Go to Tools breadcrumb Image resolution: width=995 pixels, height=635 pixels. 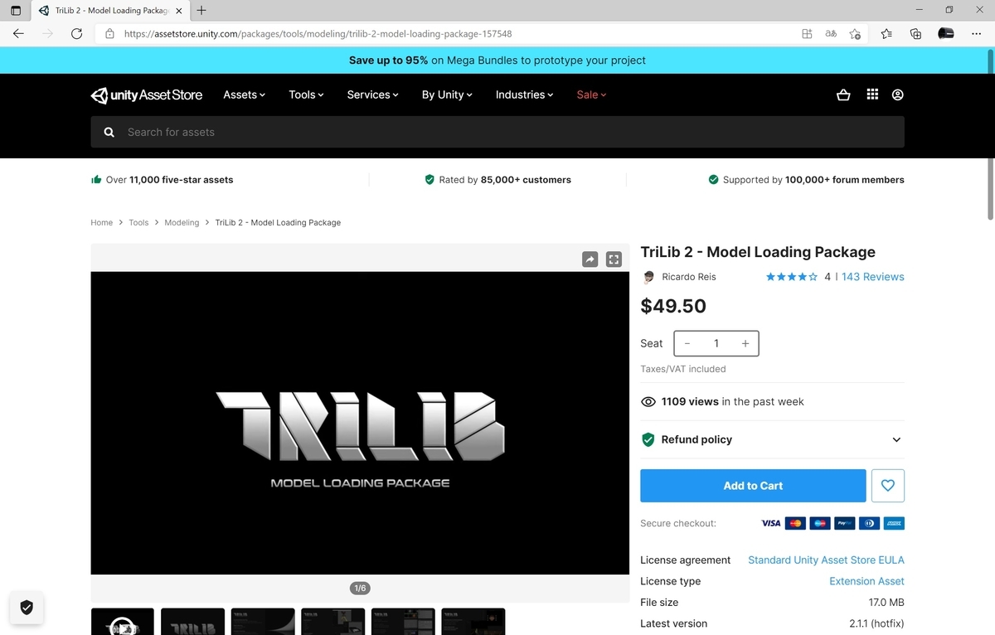138,222
